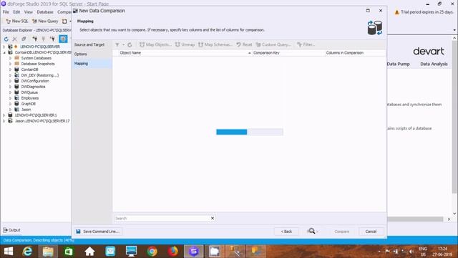The height and width of the screenshot is (258, 458).
Task: Open Internet Explorer from taskbar
Action: 27,252
